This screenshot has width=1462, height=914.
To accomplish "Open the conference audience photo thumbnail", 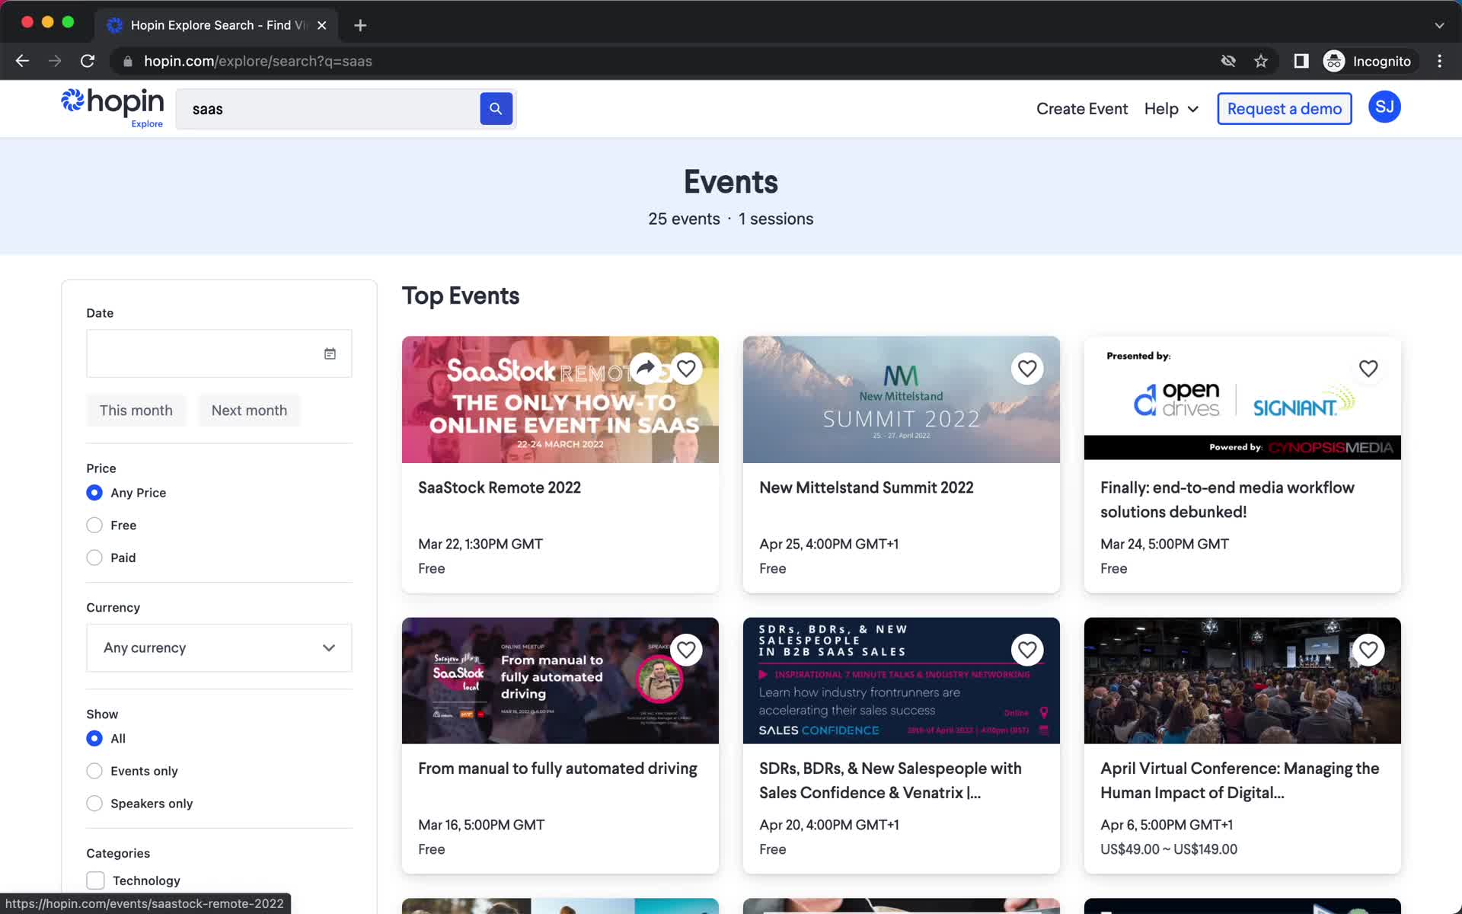I will [x=1243, y=681].
